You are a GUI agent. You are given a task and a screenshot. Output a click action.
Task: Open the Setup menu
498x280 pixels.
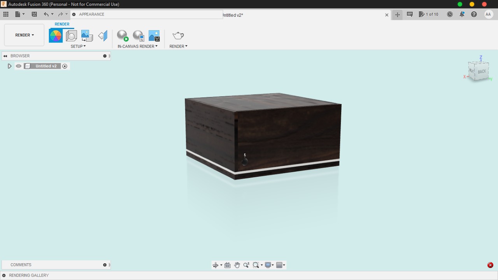pos(78,46)
